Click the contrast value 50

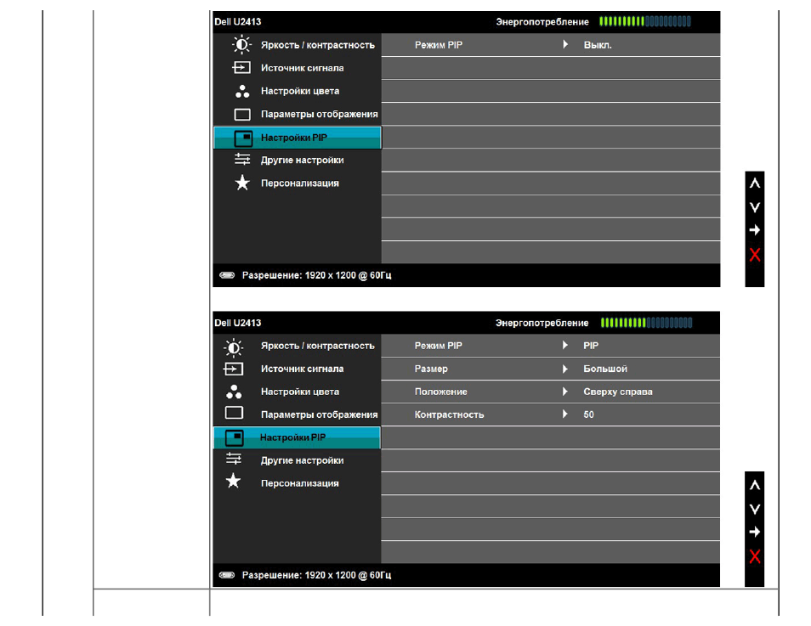(588, 415)
